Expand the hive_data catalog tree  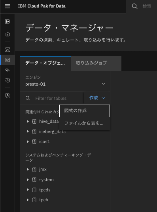click(x=28, y=121)
